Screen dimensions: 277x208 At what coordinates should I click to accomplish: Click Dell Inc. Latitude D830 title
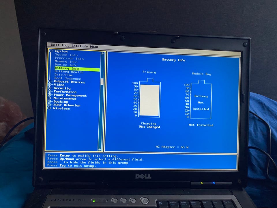click(74, 46)
